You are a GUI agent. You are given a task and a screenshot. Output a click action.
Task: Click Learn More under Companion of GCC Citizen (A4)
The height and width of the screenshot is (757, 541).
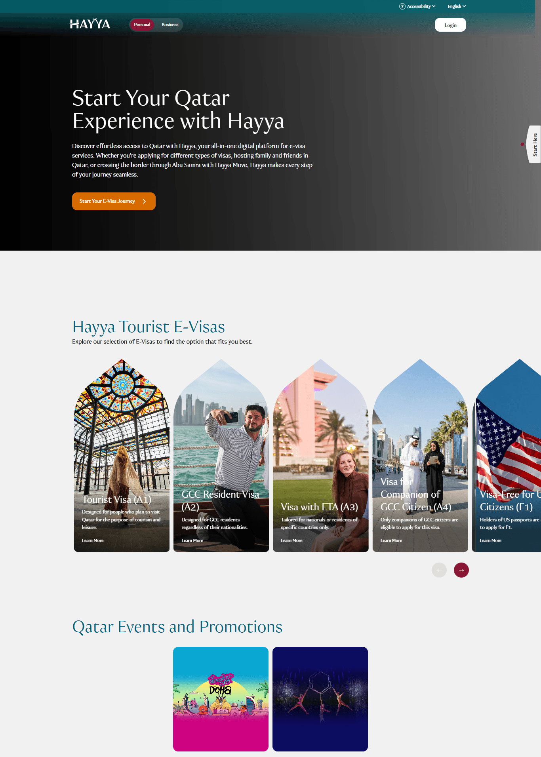[x=391, y=540]
